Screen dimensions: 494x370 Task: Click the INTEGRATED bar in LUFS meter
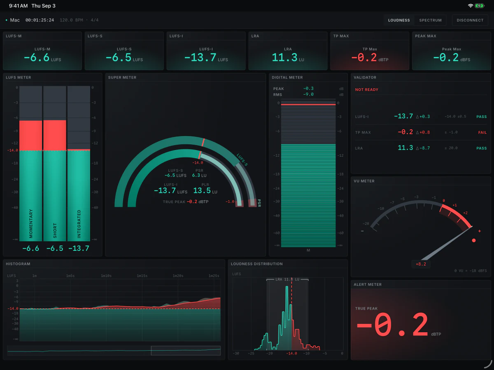coord(79,164)
